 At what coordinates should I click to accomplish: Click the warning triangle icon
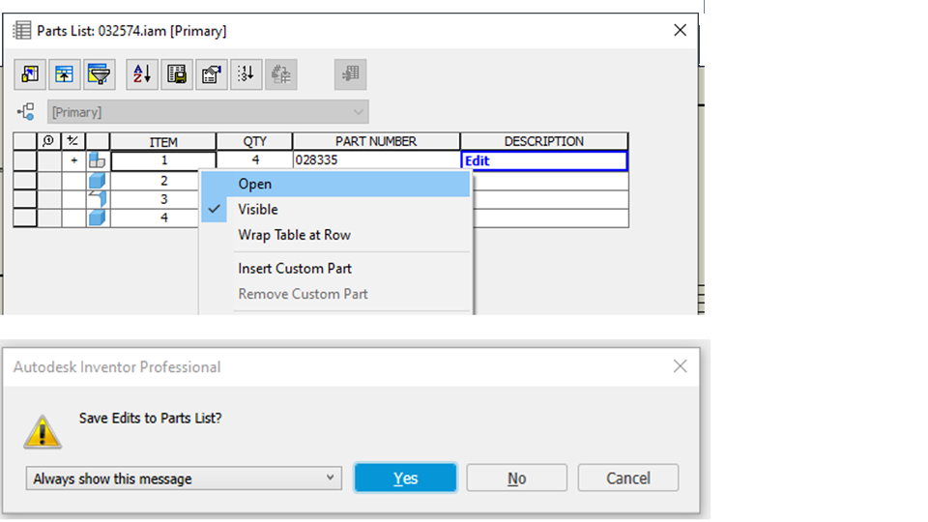(x=42, y=431)
